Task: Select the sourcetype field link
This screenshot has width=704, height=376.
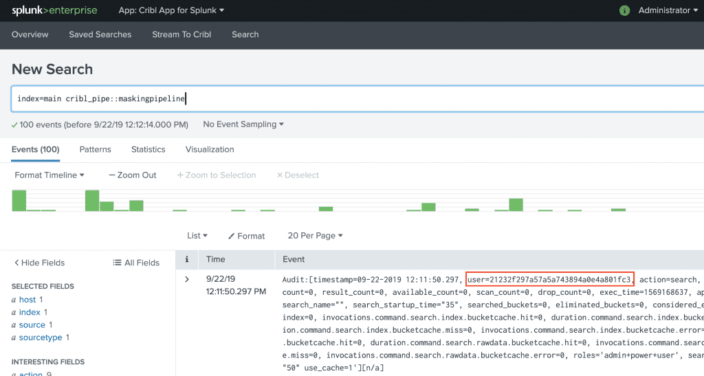Action: tap(41, 338)
